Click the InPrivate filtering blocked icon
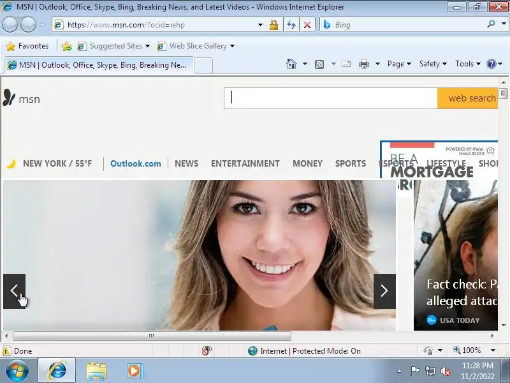510x383 pixels. (x=207, y=350)
